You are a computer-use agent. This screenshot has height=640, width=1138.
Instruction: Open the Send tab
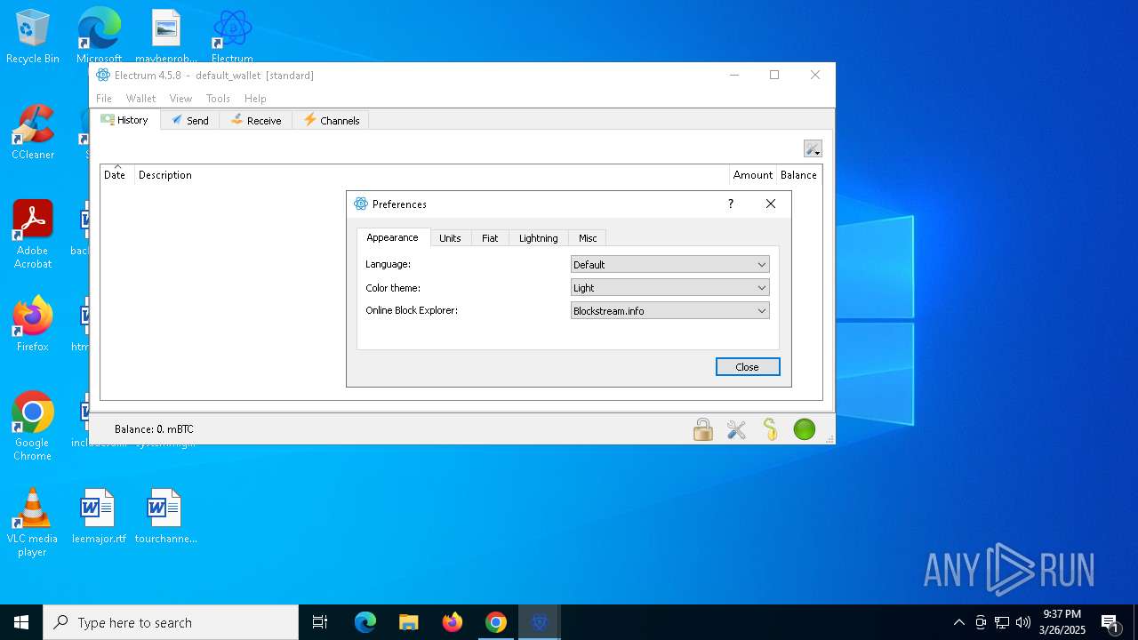click(x=190, y=121)
